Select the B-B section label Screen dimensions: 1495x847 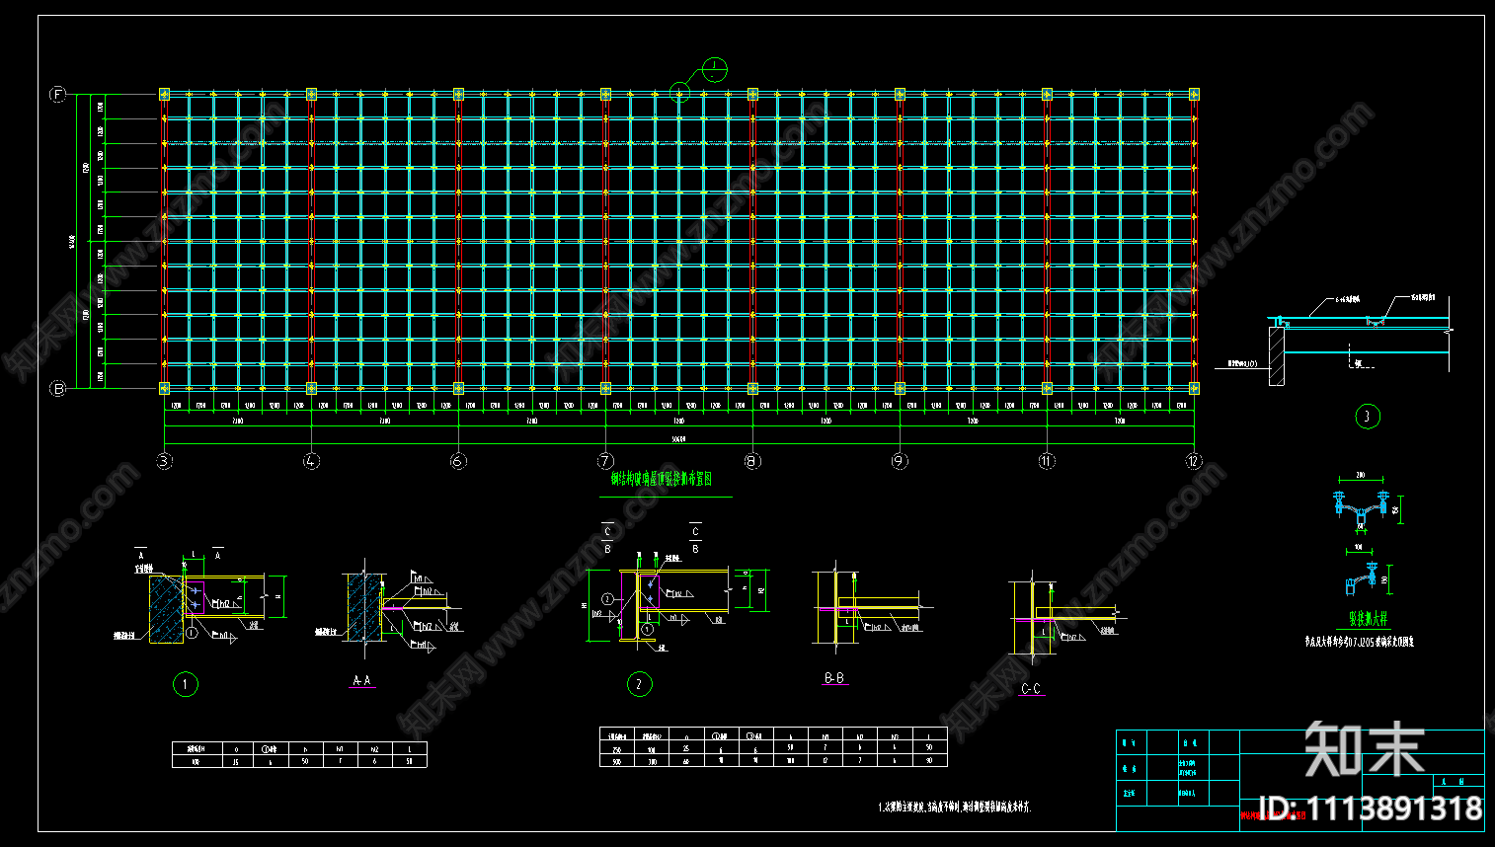(x=834, y=678)
